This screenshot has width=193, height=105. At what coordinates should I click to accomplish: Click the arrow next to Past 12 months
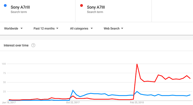tap(57, 28)
